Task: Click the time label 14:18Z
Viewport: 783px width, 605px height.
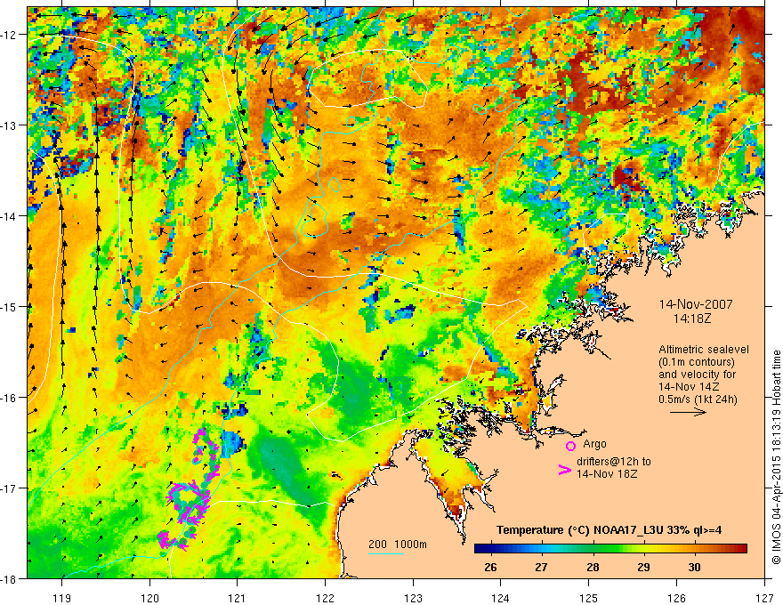Action: [x=692, y=318]
